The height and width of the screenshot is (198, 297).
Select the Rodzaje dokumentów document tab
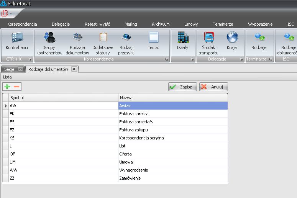(x=48, y=69)
